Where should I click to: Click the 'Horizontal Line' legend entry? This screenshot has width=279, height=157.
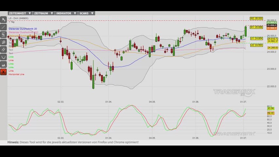coord(16,74)
